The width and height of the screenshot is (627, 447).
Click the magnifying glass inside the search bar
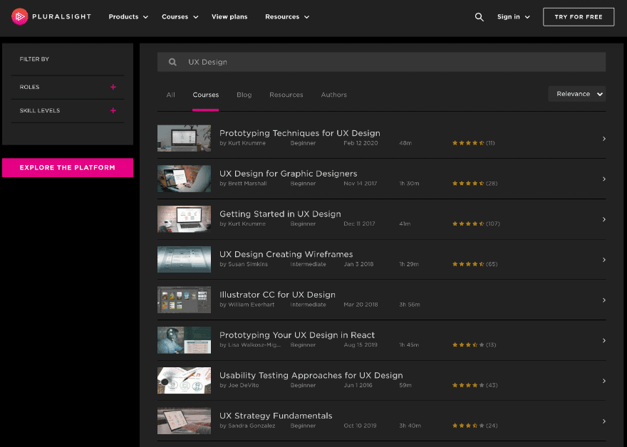pos(172,62)
